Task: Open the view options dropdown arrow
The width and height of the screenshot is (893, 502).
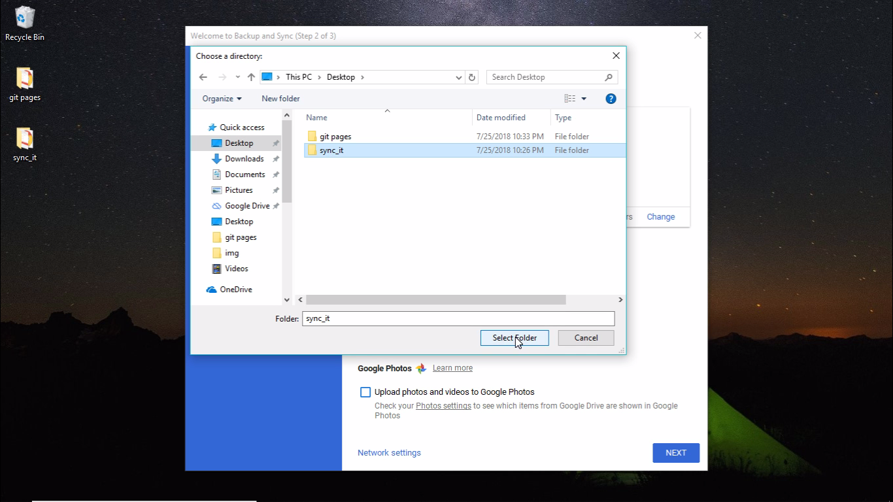Action: coord(582,98)
